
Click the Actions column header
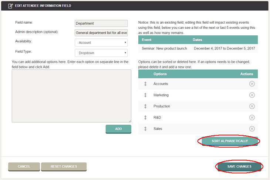click(247, 74)
